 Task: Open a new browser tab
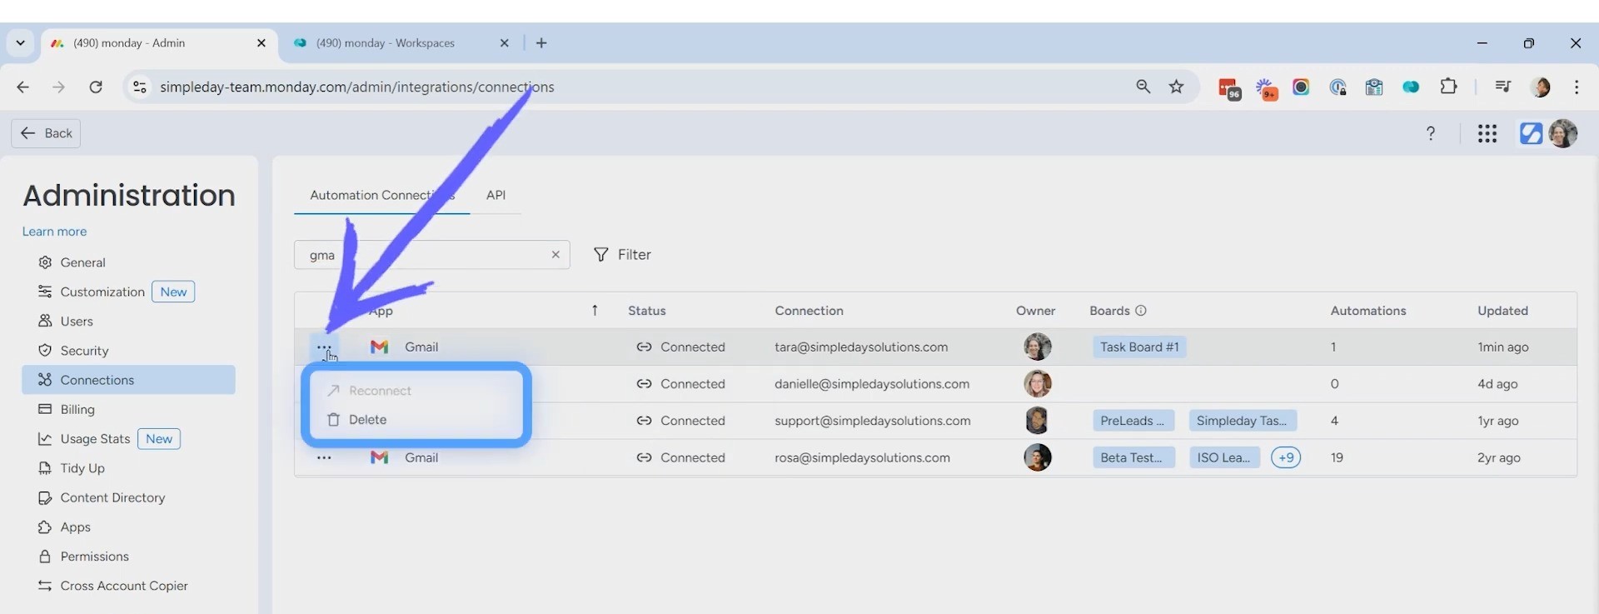coord(541,43)
